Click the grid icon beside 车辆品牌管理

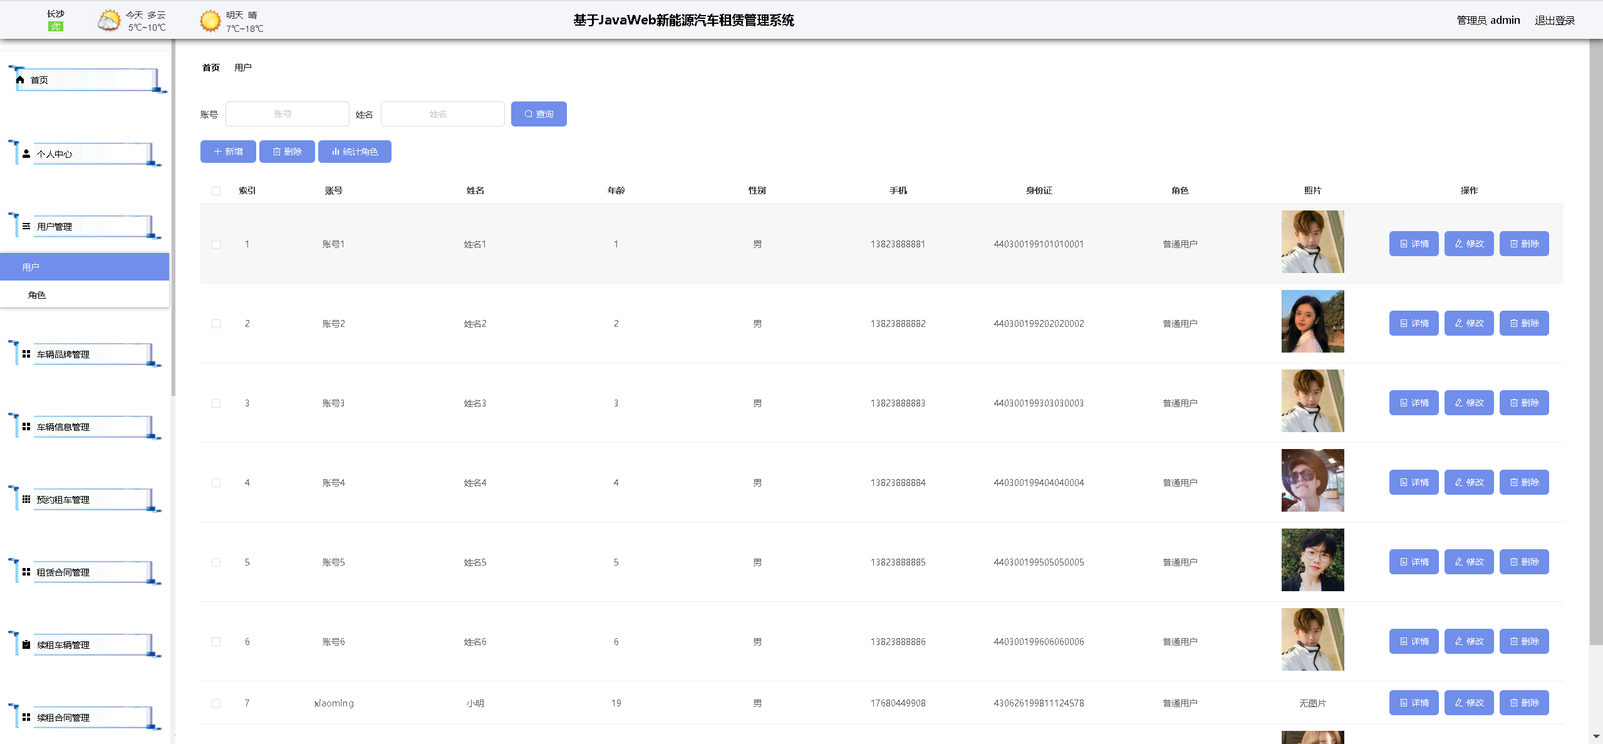(26, 354)
